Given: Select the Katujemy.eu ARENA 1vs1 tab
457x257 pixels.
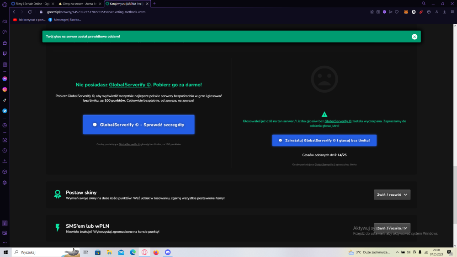Looking at the screenshot, I should [x=127, y=4].
